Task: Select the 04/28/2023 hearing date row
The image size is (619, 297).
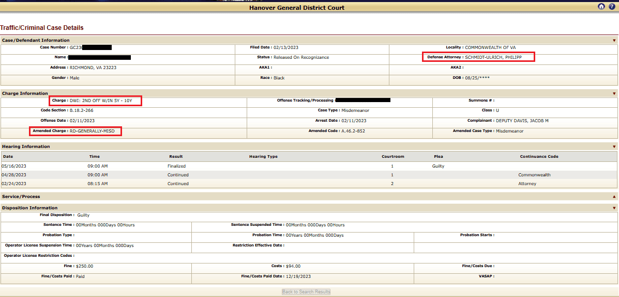Action: (14, 175)
